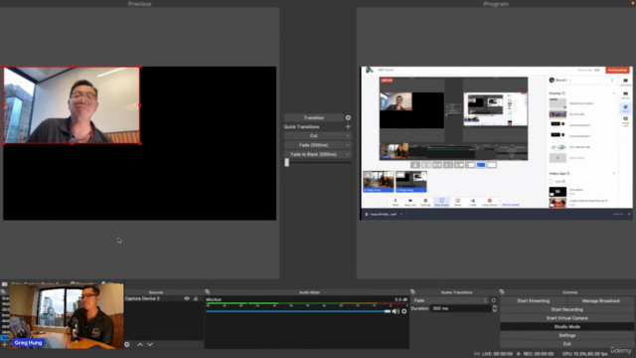Apply the Fade to Black (300ms) transition

(x=314, y=154)
